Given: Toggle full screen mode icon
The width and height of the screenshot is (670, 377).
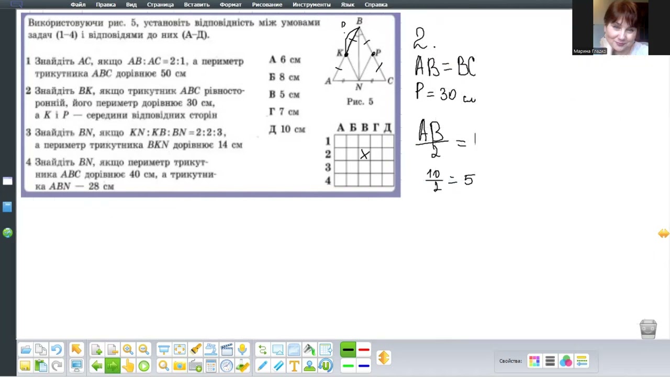Looking at the screenshot, I should pos(179,349).
